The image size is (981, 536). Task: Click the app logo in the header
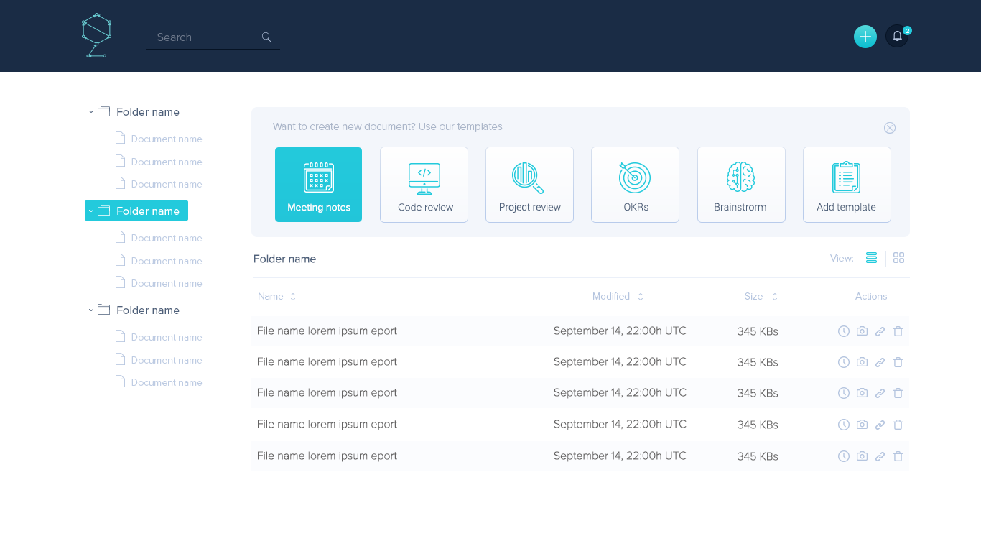pos(96,35)
